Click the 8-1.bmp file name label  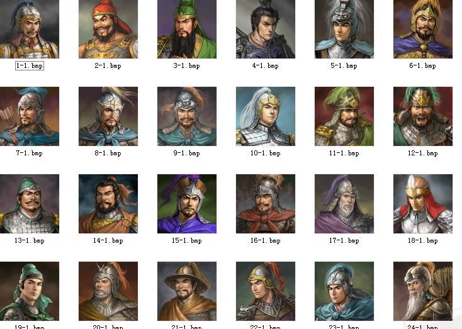108,153
